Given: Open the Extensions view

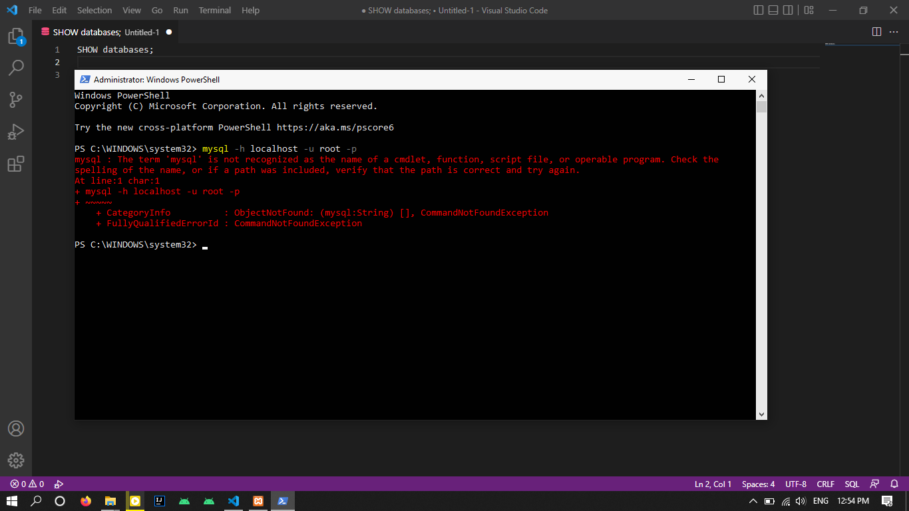Looking at the screenshot, I should pos(16,164).
